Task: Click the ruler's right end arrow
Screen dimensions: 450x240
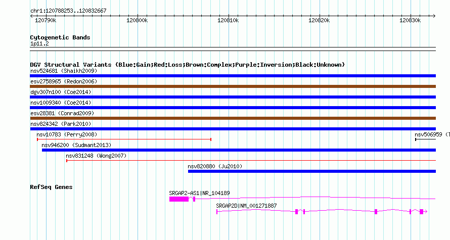Action: coord(434,16)
